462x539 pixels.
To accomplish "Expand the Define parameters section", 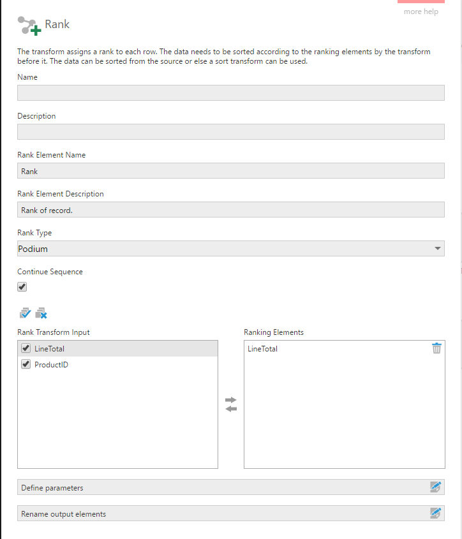I will pos(191,487).
